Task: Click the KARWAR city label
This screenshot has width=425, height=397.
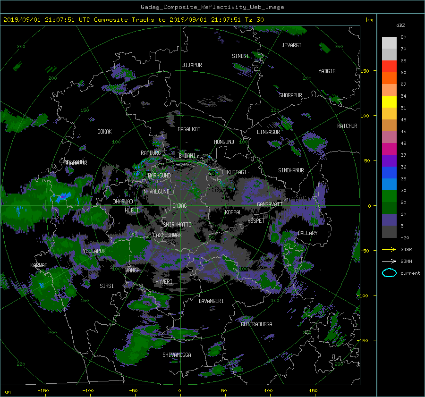Action: (39, 265)
